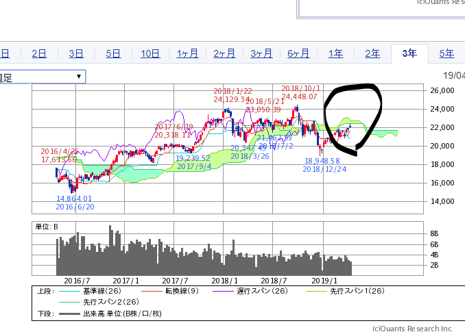Expand the chart interval dropdown
465x332 pixels.
pyautogui.click(x=79, y=77)
